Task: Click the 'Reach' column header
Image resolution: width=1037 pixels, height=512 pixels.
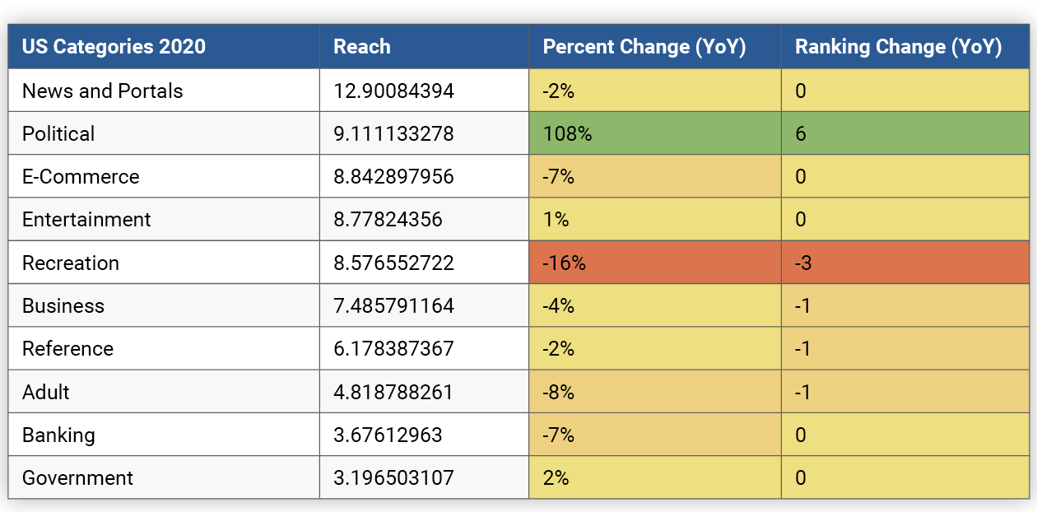Action: coord(362,47)
